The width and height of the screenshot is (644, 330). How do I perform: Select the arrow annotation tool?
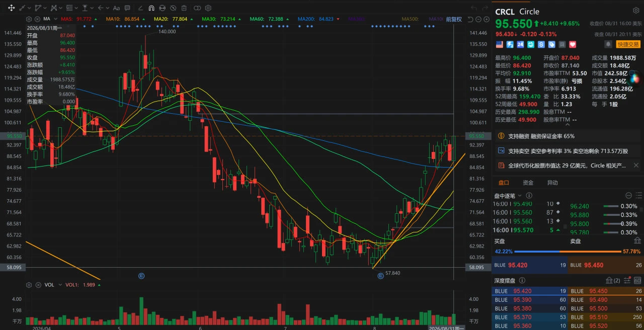tap(101, 8)
